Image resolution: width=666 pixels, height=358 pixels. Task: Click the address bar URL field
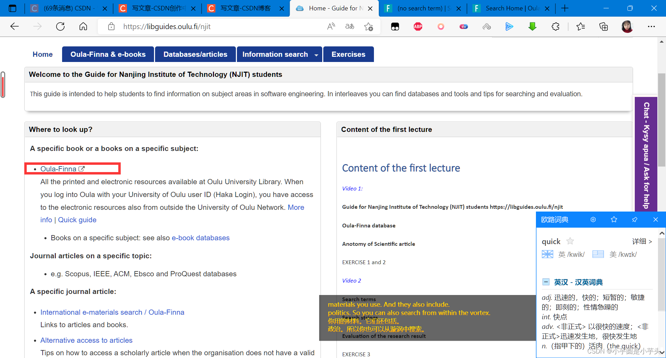tap(222, 27)
